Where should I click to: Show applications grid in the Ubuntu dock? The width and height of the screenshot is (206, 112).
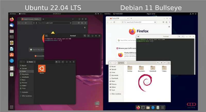pyautogui.click(x=12, y=107)
